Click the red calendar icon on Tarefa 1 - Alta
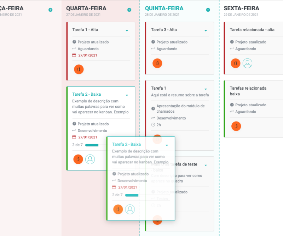The image size is (283, 236). tap(74, 55)
